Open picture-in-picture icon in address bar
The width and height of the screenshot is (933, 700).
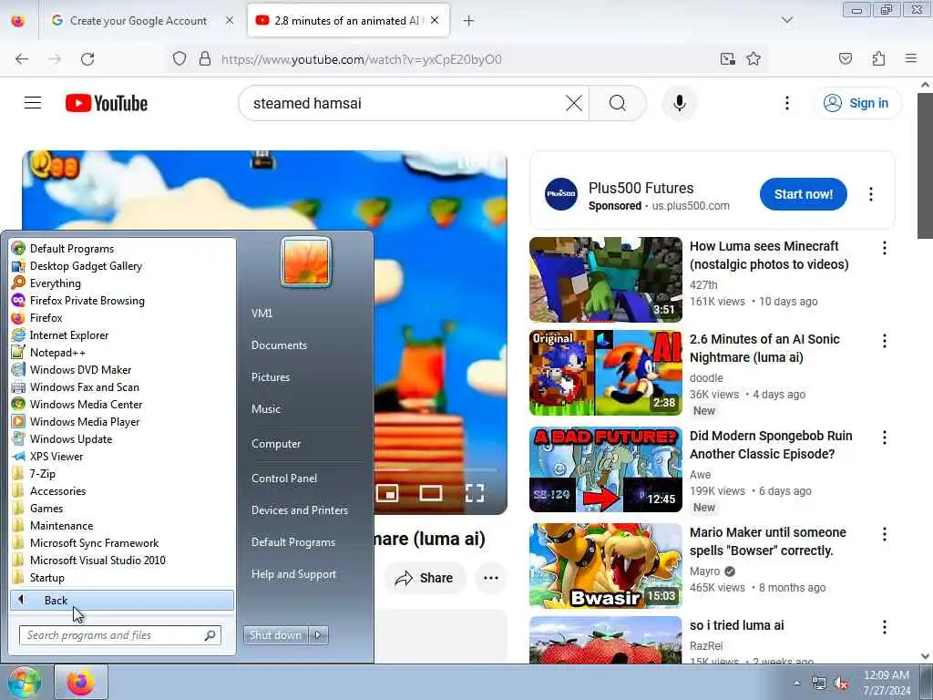[x=727, y=59]
